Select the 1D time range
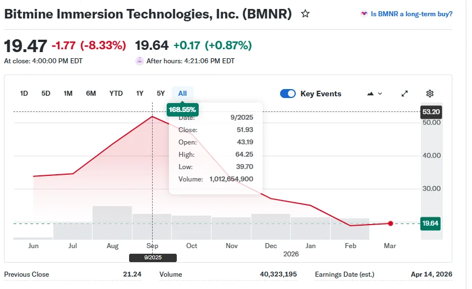The width and height of the screenshot is (472, 289). [24, 94]
